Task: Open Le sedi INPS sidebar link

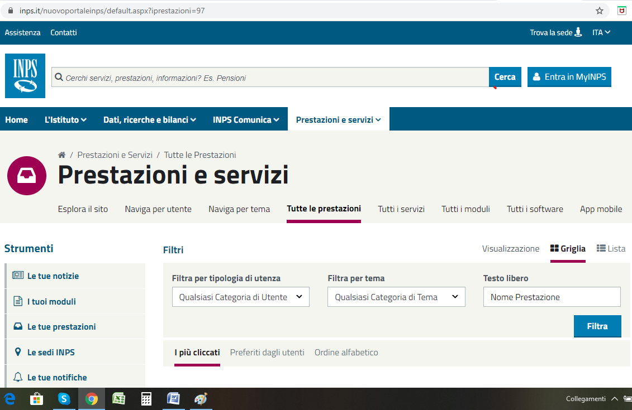Action: [51, 353]
